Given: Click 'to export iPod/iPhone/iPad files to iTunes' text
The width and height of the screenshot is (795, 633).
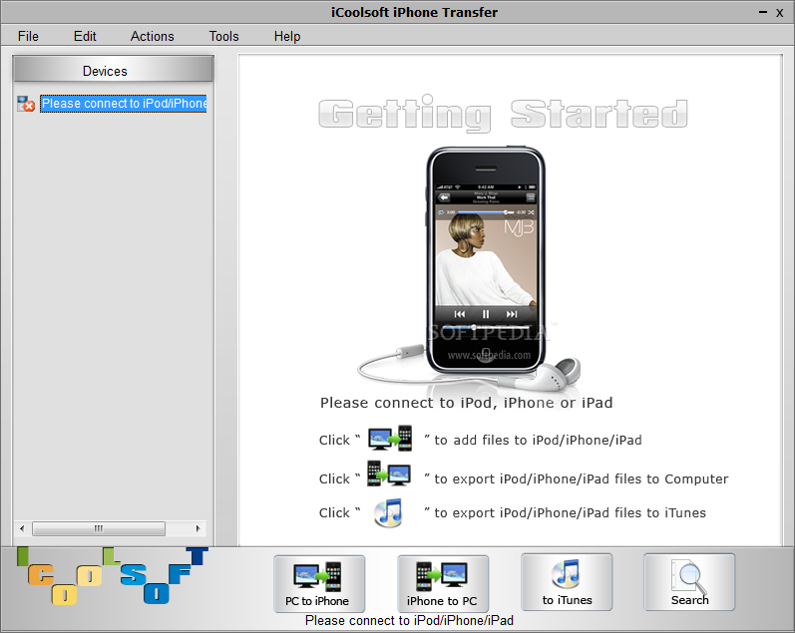Looking at the screenshot, I should (570, 513).
